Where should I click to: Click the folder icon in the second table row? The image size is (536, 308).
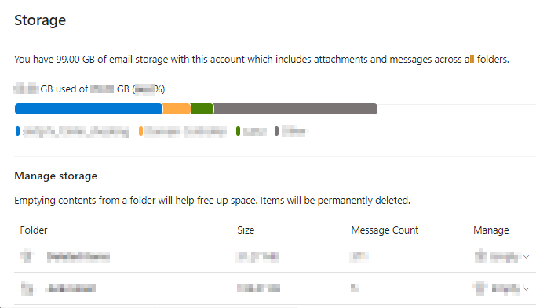(27, 288)
